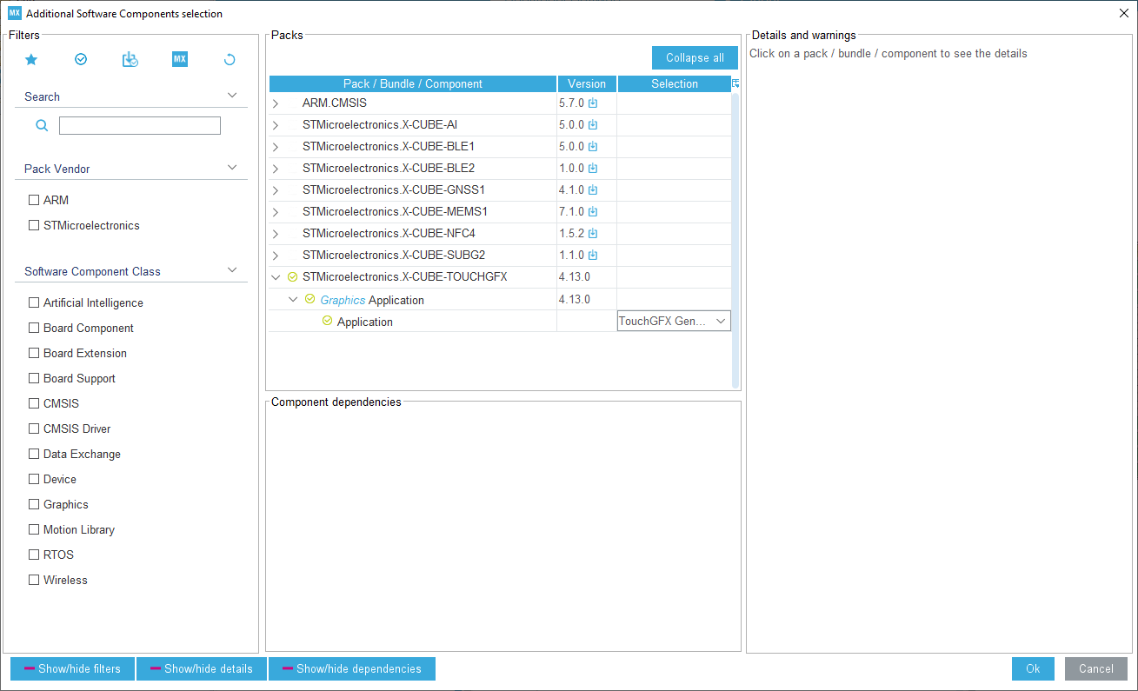Check the Artificial Intelligence class filter
Viewport: 1138px width, 691px height.
[34, 303]
